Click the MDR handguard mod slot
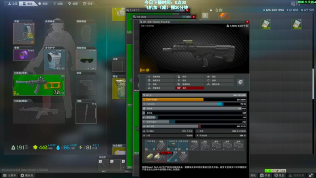 [172, 145]
